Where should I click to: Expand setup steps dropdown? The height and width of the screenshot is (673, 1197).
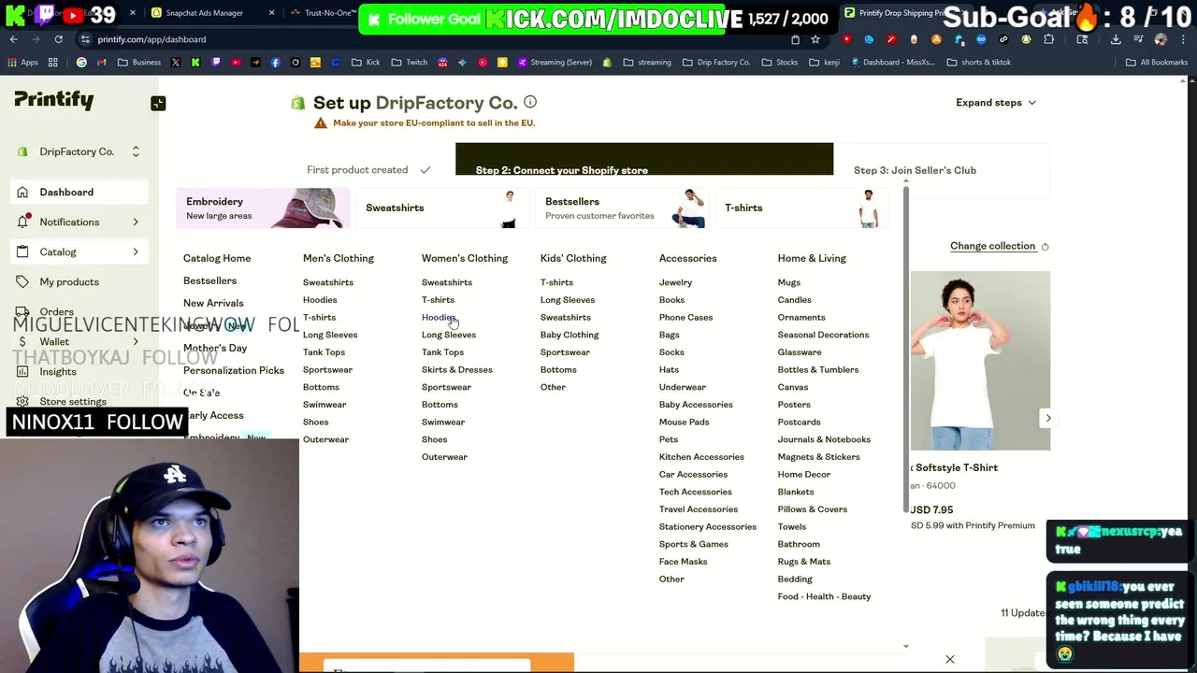pyautogui.click(x=995, y=103)
